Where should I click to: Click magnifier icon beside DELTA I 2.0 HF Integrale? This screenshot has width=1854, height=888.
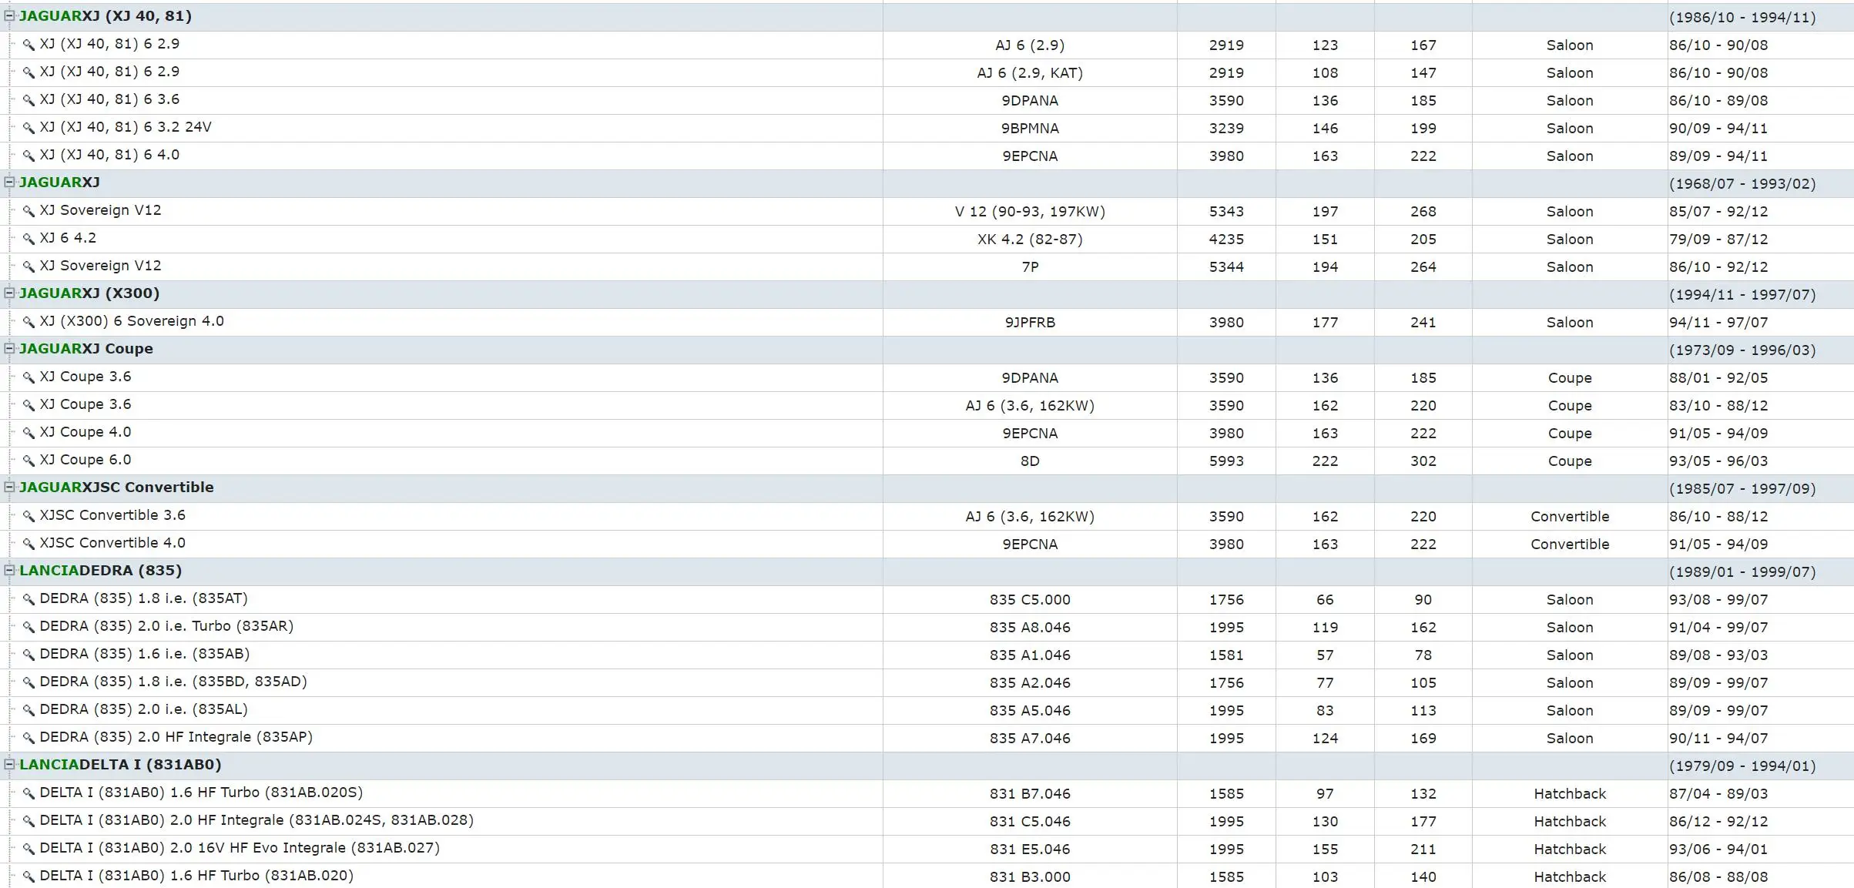click(x=28, y=821)
